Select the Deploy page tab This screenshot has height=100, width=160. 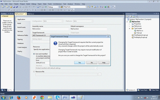(x=20, y=51)
